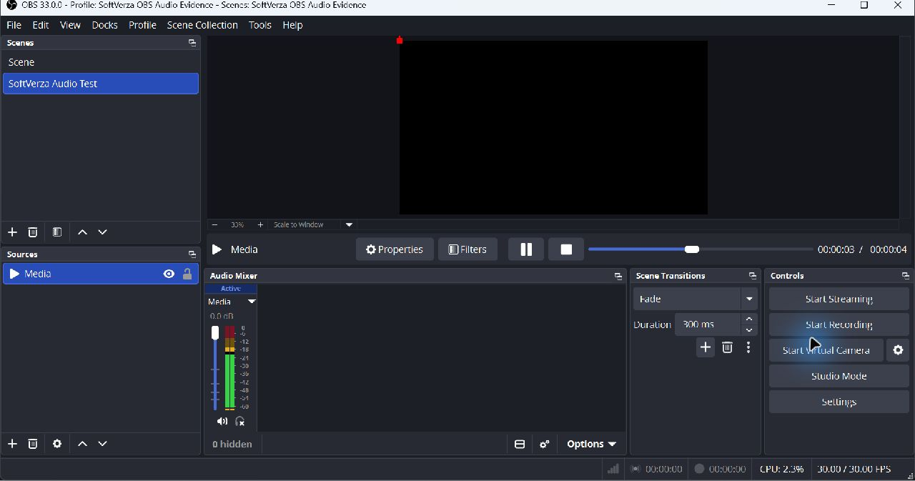915x481 pixels.
Task: Select the scene named Scene
Action: [x=101, y=62]
